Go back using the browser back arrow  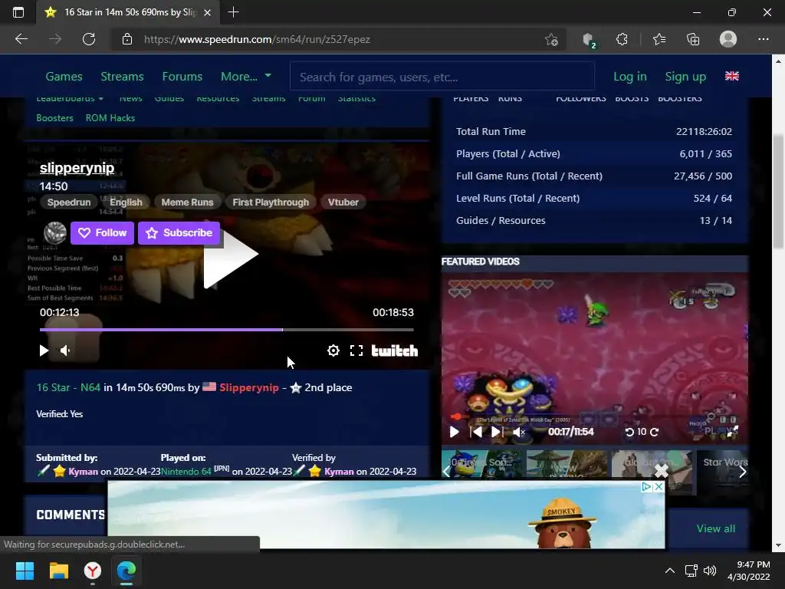click(x=21, y=39)
